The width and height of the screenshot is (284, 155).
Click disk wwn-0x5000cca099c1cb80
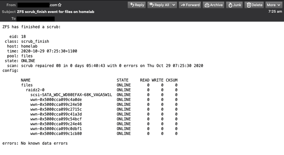[x=56, y=134]
